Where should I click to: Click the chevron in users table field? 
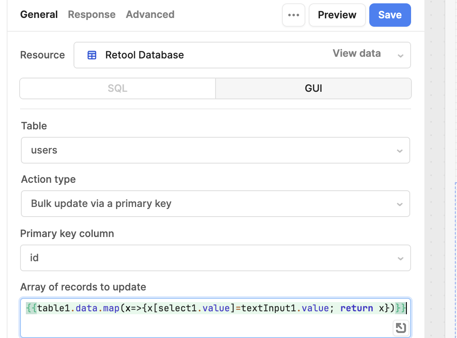click(399, 151)
